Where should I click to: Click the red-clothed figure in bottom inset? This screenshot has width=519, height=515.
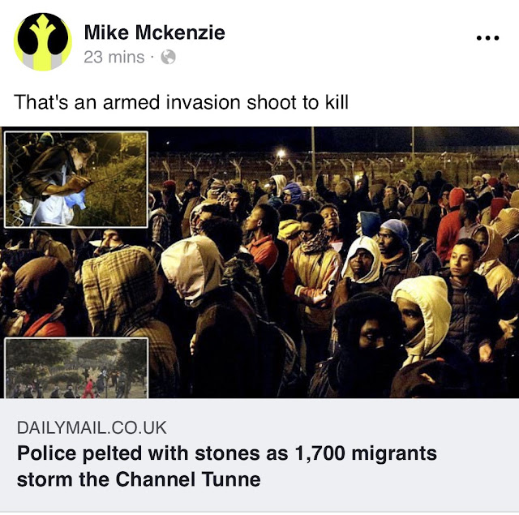click(88, 388)
